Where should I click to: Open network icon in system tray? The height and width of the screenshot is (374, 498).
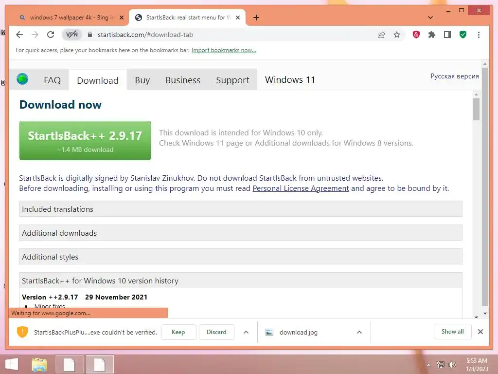pos(440,364)
